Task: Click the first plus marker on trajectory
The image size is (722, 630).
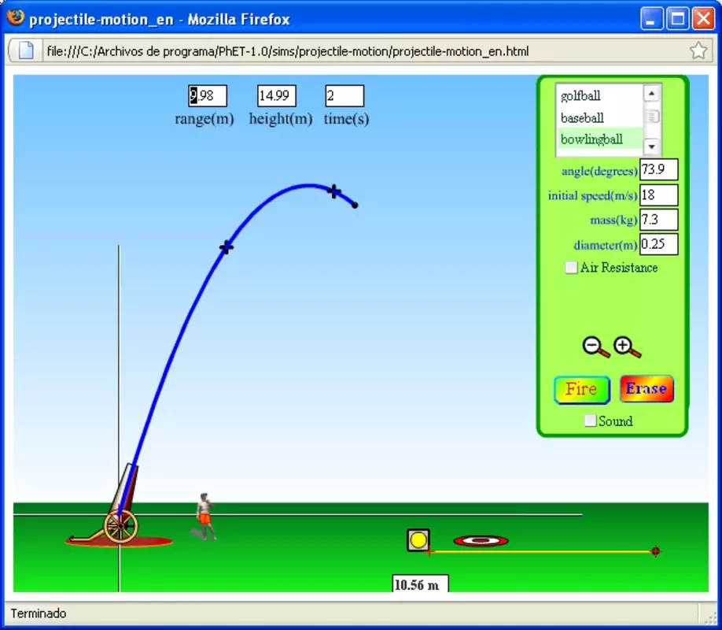Action: (226, 247)
